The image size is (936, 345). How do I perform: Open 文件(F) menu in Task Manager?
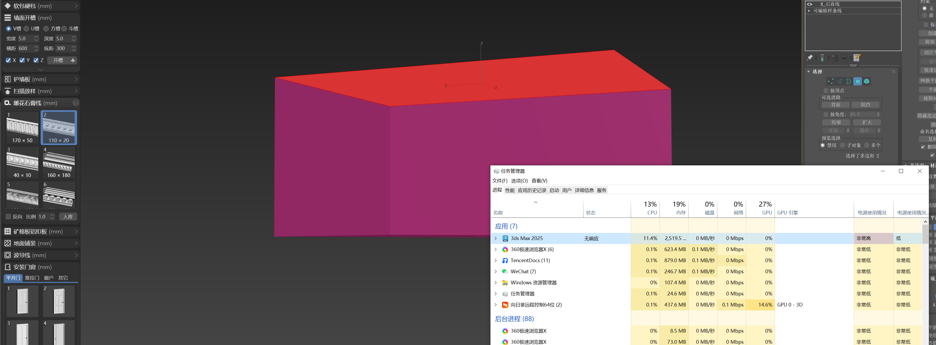click(500, 181)
